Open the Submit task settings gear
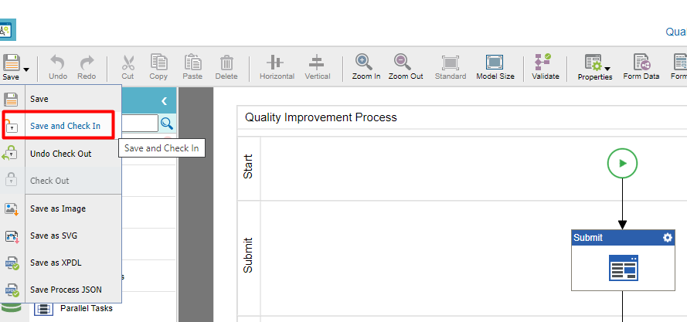The width and height of the screenshot is (687, 322). (668, 238)
